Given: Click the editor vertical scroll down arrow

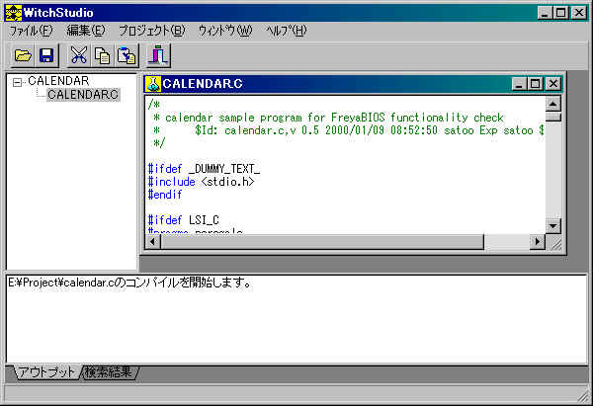Looking at the screenshot, I should point(552,226).
